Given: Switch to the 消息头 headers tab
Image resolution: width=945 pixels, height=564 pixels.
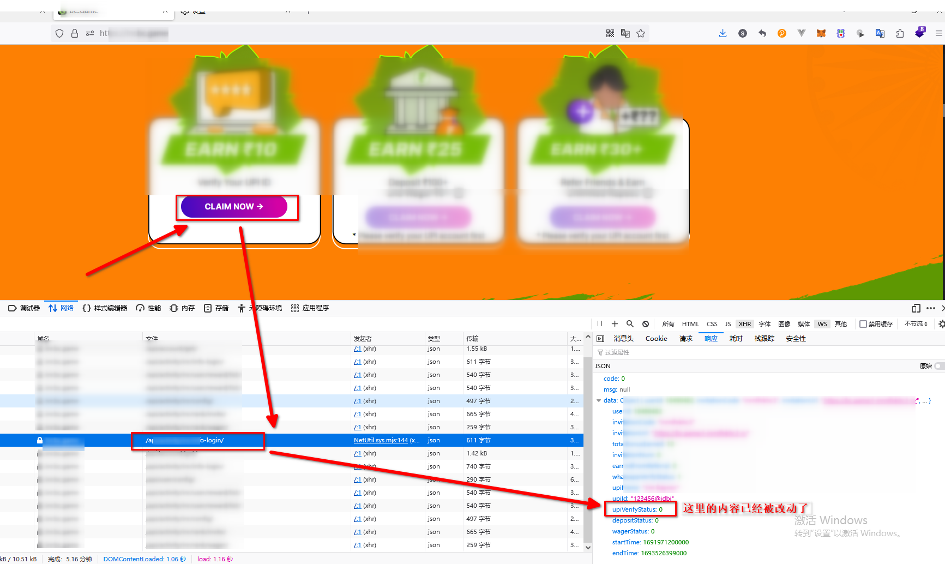Looking at the screenshot, I should (x=623, y=339).
